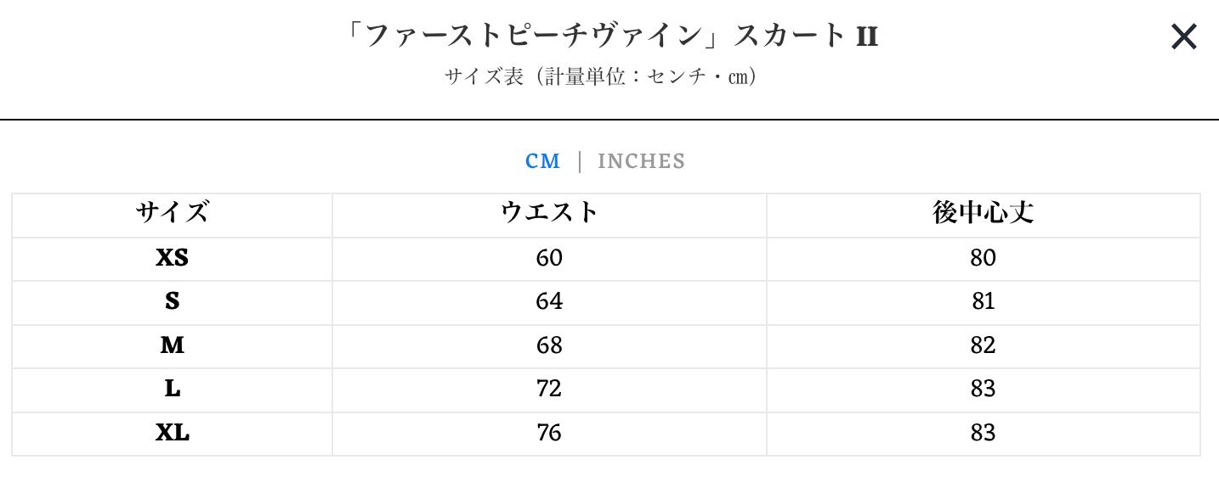Select the CM unit option
The width and height of the screenshot is (1219, 482).
[x=542, y=161]
